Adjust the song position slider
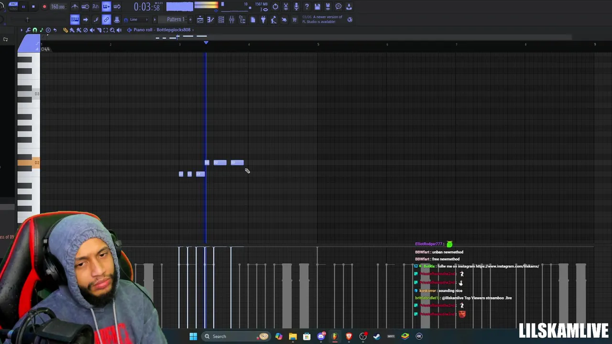 (27, 20)
